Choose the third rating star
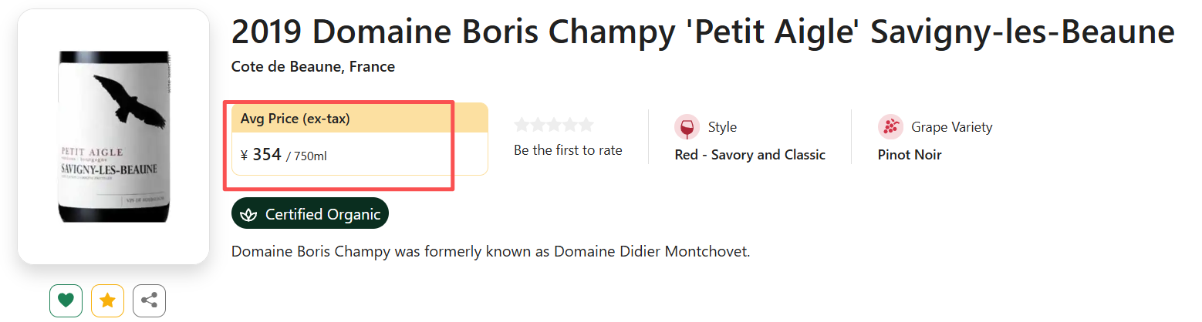This screenshot has width=1202, height=322. click(x=554, y=125)
